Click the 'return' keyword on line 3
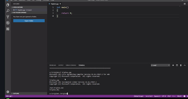This screenshot has width=188, height=99. pyautogui.click(x=65, y=13)
